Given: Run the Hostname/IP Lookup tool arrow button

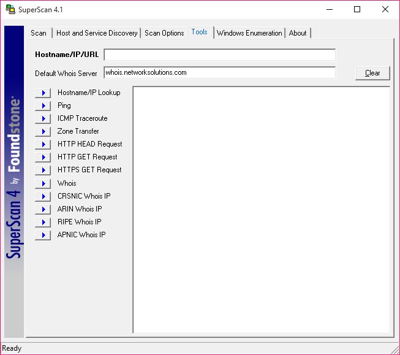Looking at the screenshot, I should 43,93.
